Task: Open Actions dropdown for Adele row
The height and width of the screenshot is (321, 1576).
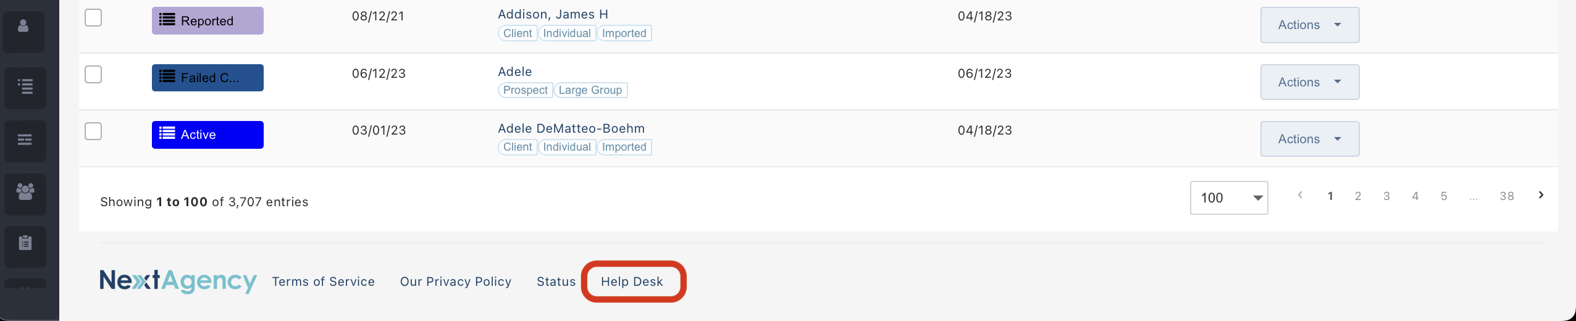Action: (x=1310, y=82)
